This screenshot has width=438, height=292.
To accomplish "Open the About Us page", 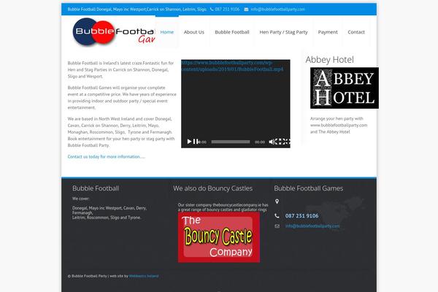I will point(194,32).
